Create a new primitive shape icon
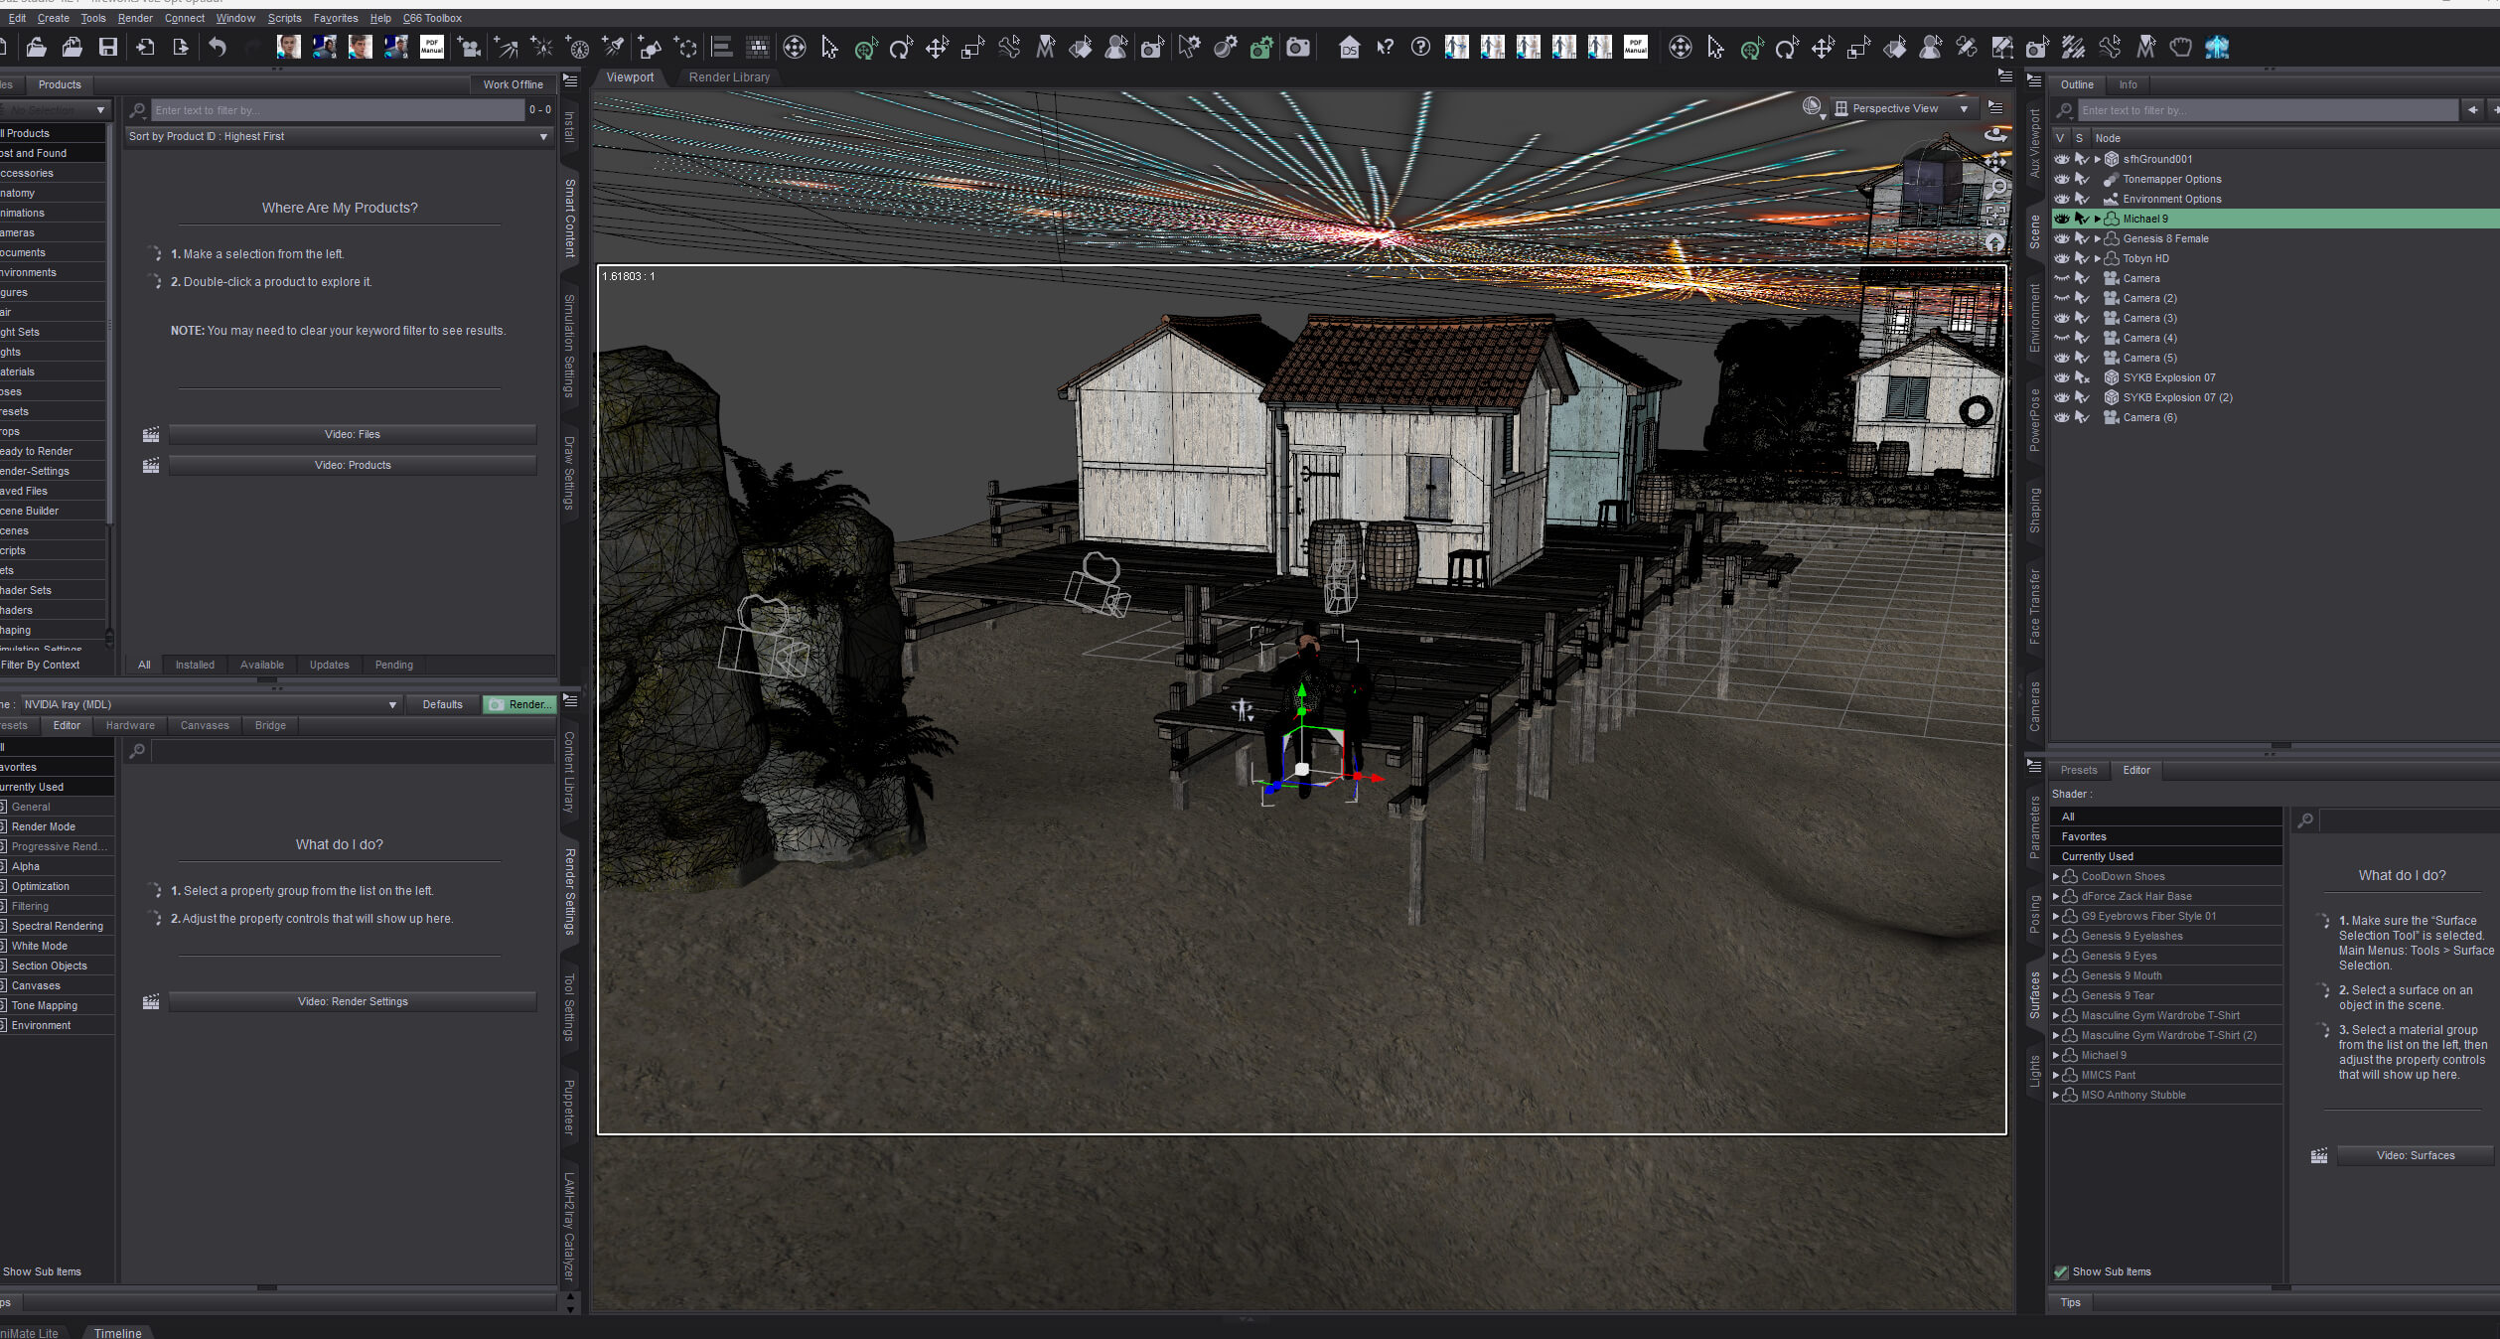 [650, 47]
